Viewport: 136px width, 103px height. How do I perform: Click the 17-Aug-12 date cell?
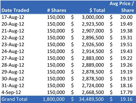tap(13, 17)
